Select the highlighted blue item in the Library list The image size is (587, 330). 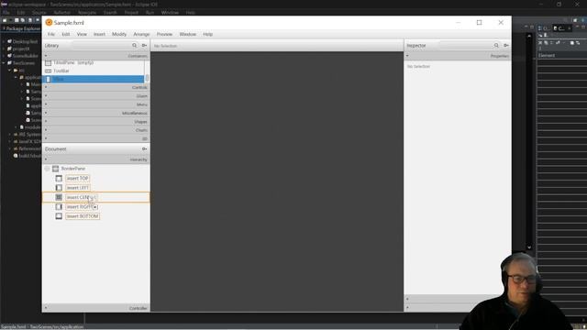click(x=94, y=79)
